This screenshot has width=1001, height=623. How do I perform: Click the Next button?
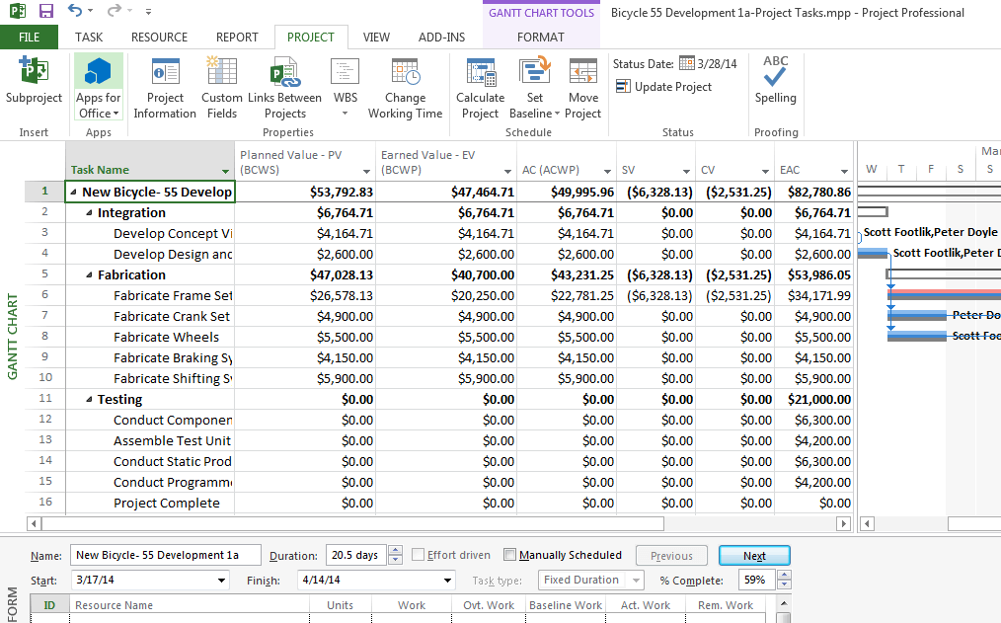[754, 555]
